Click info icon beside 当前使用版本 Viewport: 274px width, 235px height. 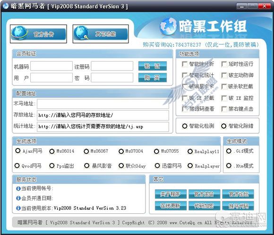pos(18,208)
